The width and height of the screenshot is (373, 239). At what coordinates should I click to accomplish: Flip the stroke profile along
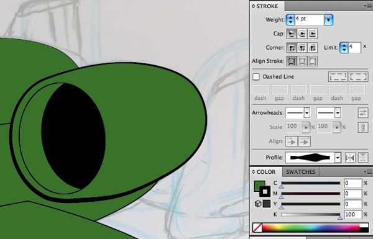click(x=350, y=158)
